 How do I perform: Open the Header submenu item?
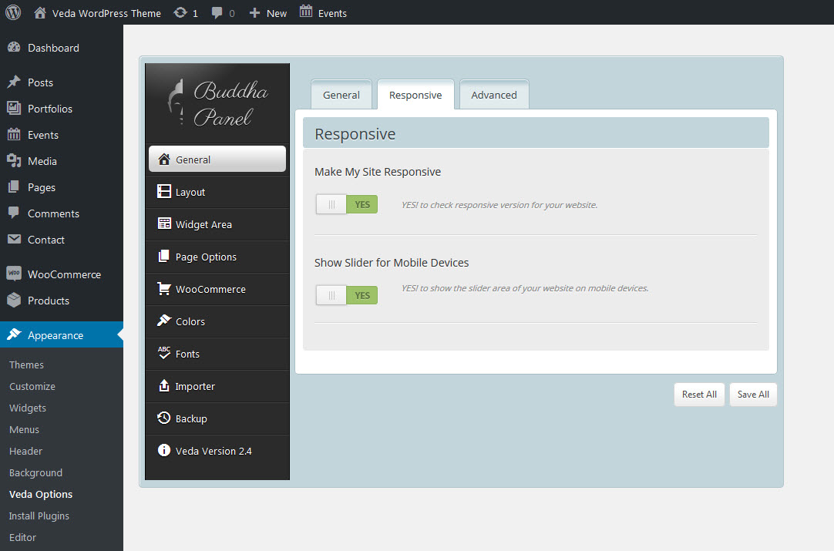[25, 451]
